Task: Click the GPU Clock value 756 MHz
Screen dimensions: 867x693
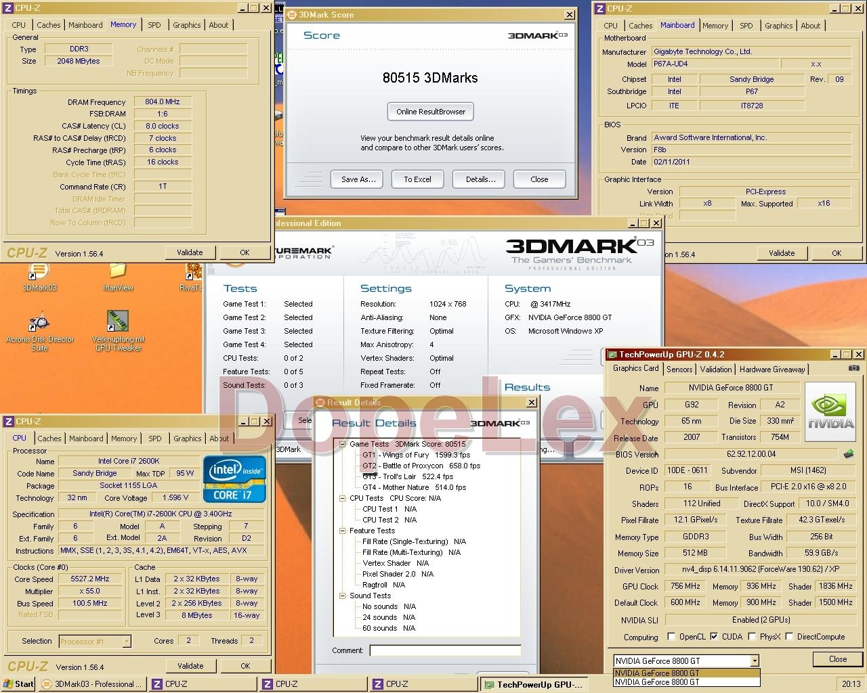Action: coord(685,586)
